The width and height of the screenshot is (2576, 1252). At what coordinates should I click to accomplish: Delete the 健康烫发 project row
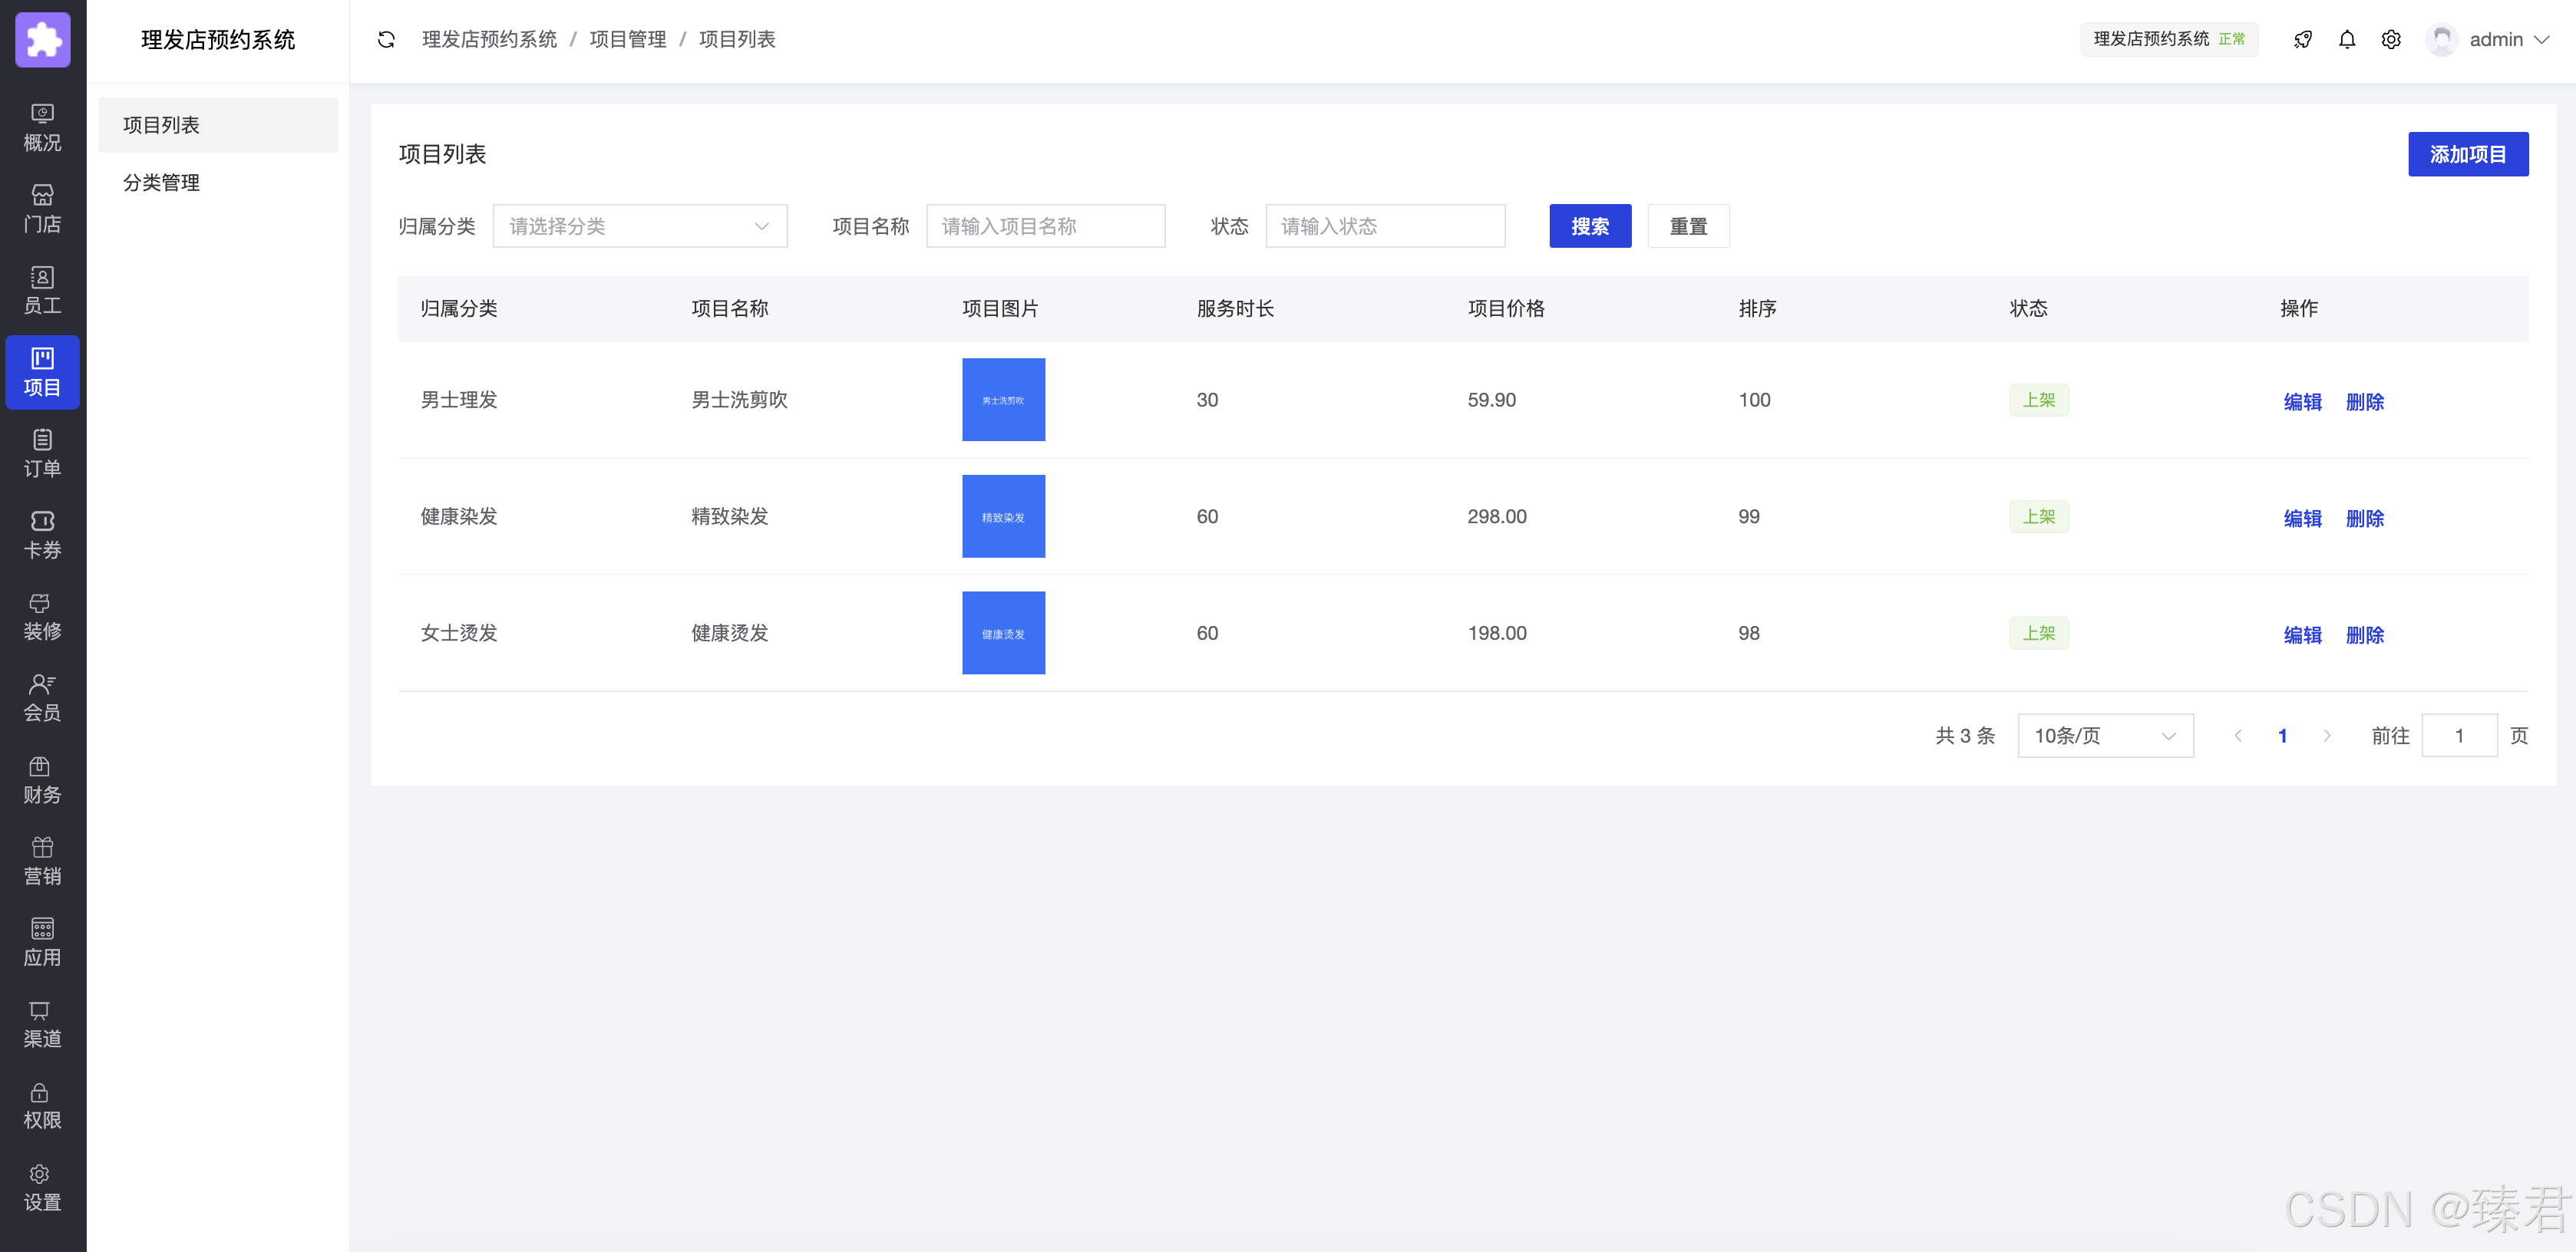click(2365, 635)
